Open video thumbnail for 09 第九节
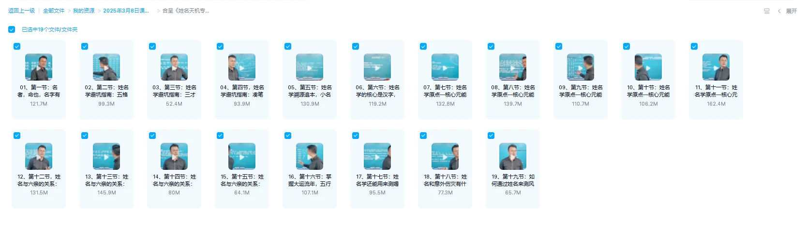Screen dimensions: 806x234 click(581, 67)
